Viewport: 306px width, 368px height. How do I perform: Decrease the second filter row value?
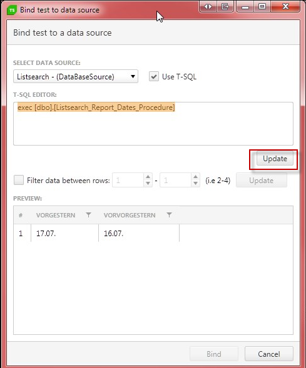click(x=195, y=184)
